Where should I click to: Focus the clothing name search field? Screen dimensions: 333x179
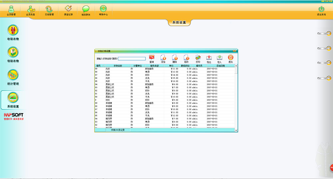(132, 59)
